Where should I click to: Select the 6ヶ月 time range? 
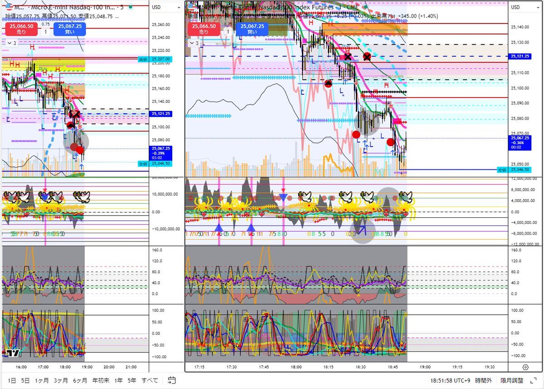[80, 380]
